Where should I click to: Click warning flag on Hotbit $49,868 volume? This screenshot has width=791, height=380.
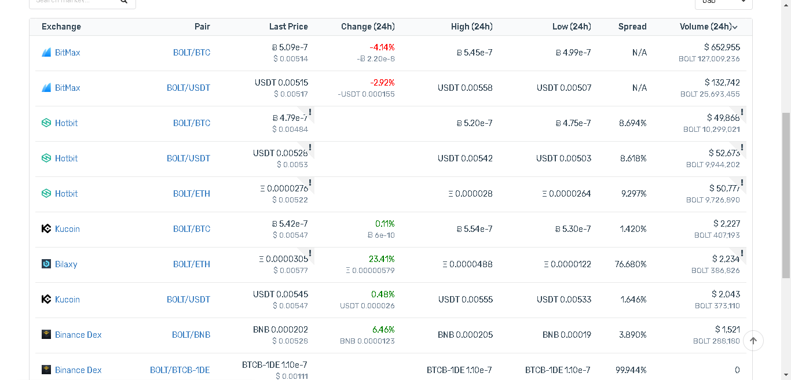click(x=742, y=112)
